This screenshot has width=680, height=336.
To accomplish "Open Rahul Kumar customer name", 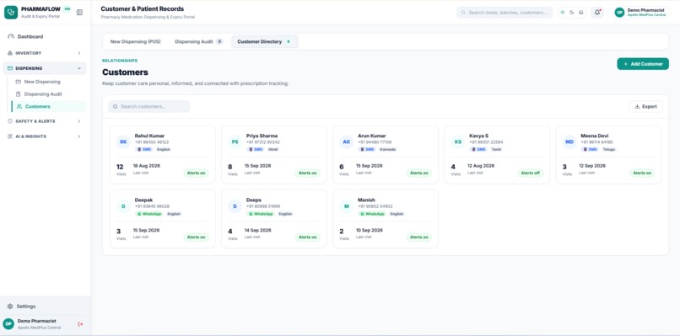I will 149,136.
